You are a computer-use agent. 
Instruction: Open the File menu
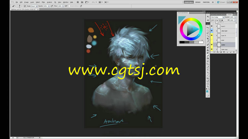click(x=17, y=2)
